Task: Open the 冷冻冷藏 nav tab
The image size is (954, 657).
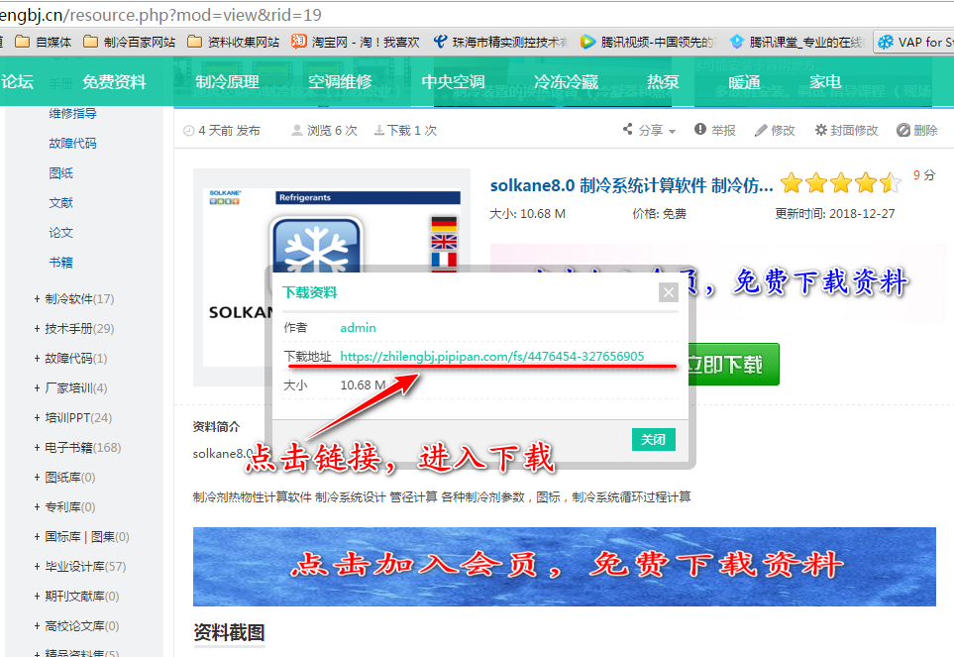Action: tap(566, 81)
